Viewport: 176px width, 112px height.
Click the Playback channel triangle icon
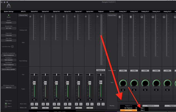coord(98,17)
